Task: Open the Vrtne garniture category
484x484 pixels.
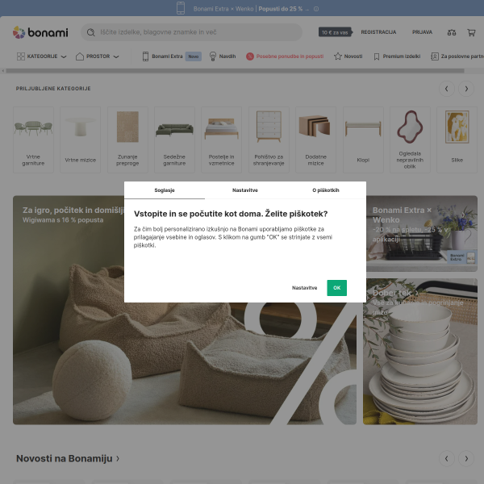Action: click(x=33, y=140)
